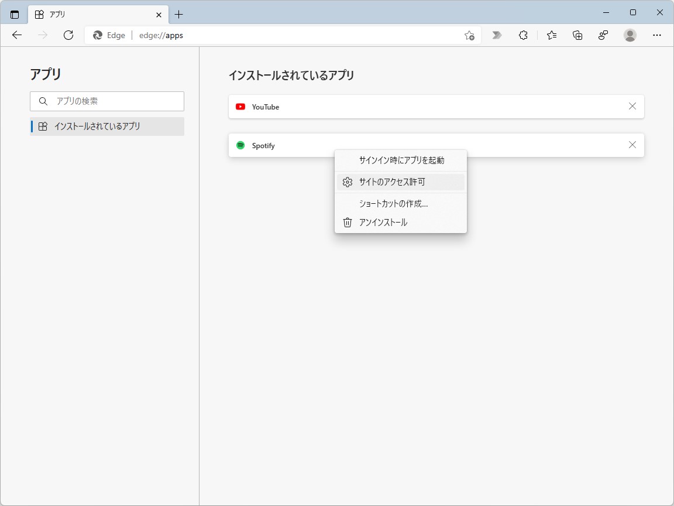The image size is (674, 506).
Task: Click the YouTube app icon
Action: point(240,107)
